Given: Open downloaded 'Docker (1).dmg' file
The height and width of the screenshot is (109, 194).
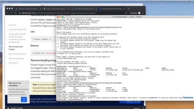Looking at the screenshot, I should tap(17, 108).
